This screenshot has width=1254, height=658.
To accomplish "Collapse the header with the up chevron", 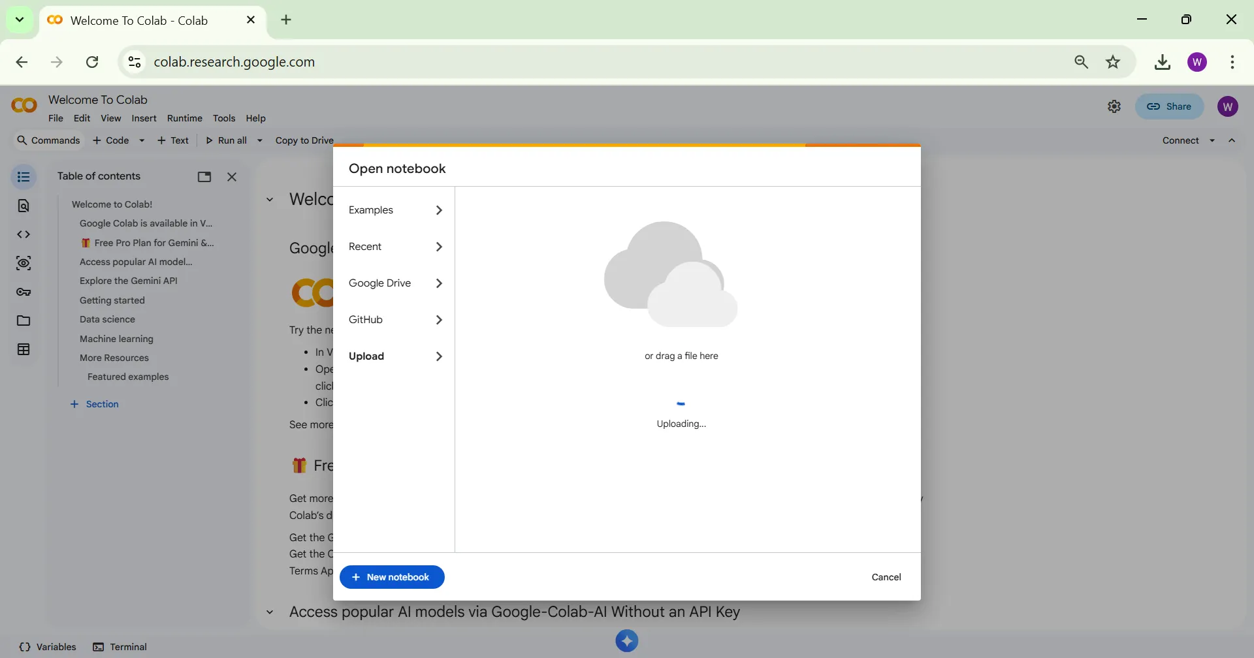I will tap(1232, 140).
